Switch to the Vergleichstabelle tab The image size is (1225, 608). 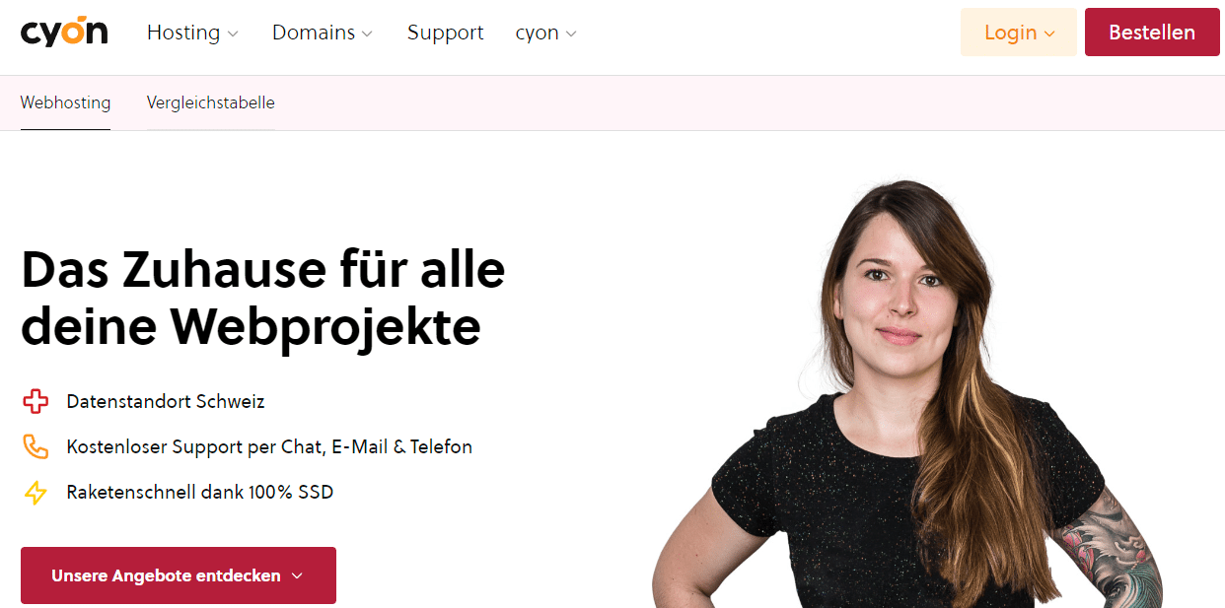coord(210,102)
